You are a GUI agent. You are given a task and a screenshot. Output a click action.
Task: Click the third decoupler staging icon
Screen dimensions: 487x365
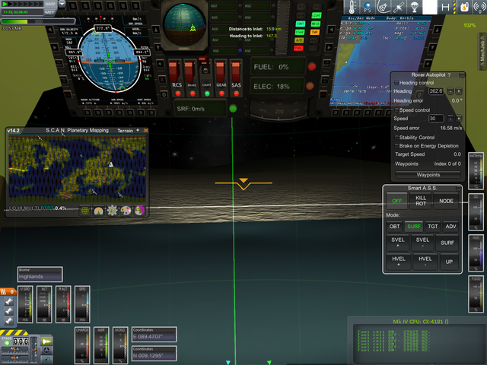pyautogui.click(x=8, y=320)
